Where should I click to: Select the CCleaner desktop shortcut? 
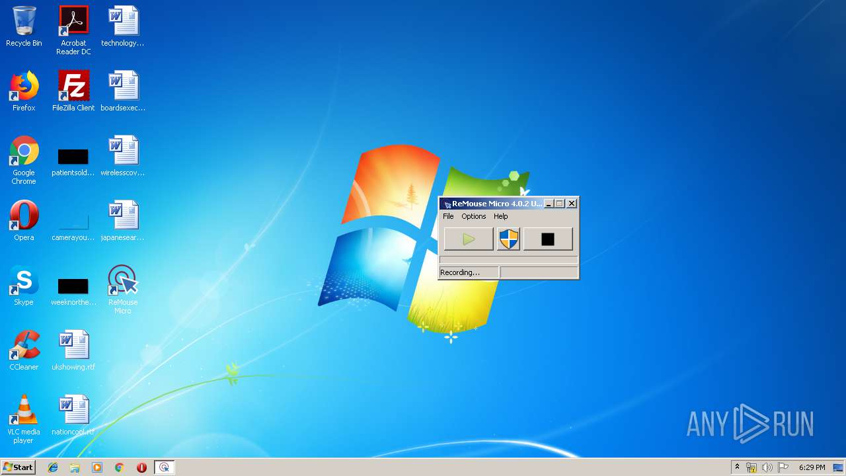[x=24, y=350]
